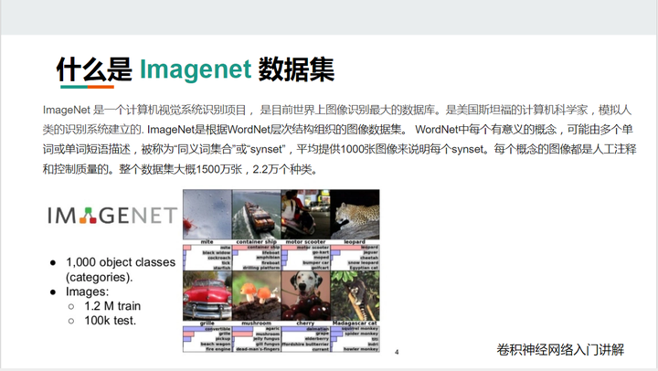This screenshot has width=658, height=371.
Task: Click the line 整个数据集大概1500万张
Action: (180, 169)
